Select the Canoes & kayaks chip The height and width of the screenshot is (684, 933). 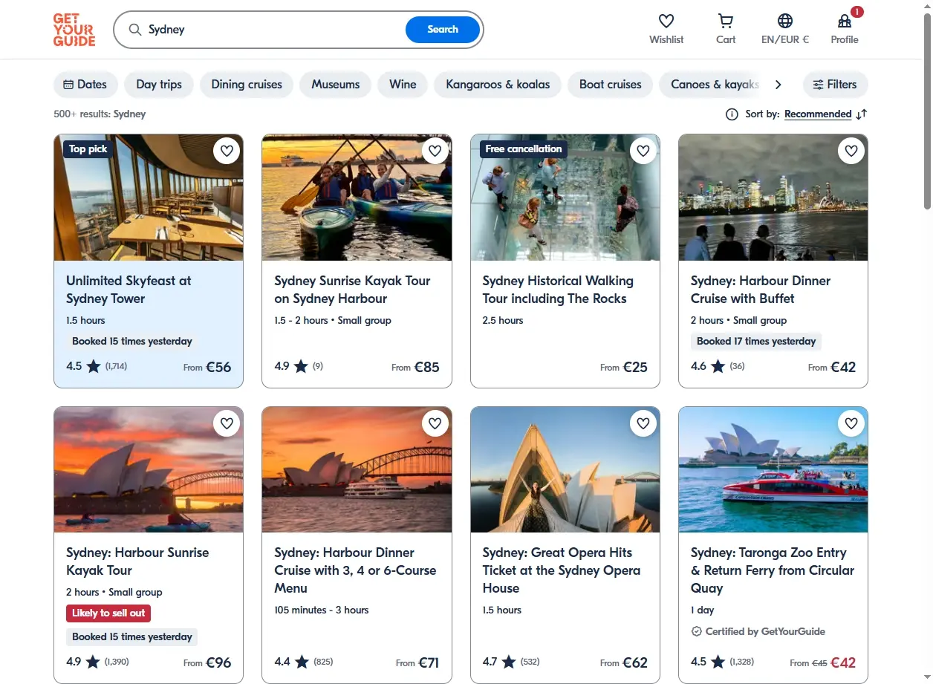[710, 85]
